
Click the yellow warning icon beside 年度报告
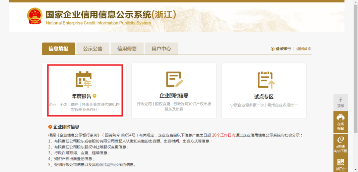94,96
